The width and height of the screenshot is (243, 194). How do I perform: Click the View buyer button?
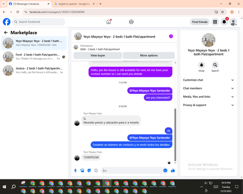tap(98, 55)
